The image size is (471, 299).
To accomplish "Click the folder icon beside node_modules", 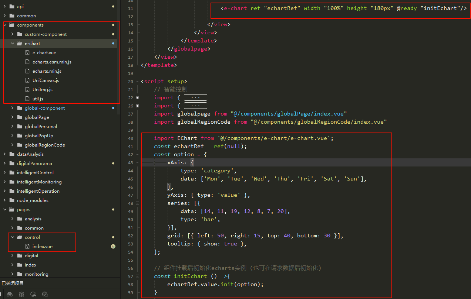I will coord(11,200).
